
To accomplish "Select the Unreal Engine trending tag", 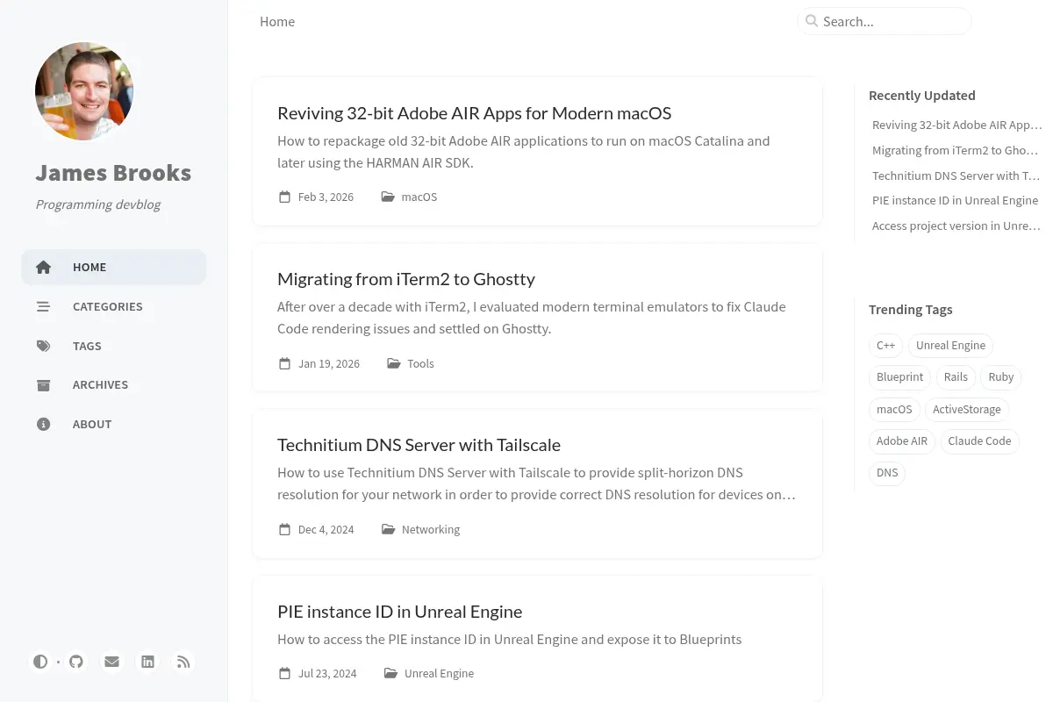I will pos(950,345).
